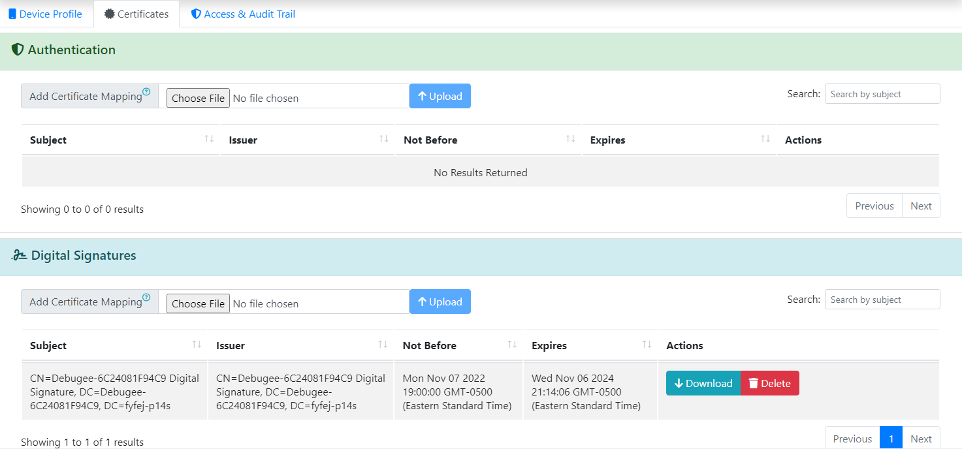
Task: Download the Debugee Digital Signature certificate
Action: (703, 383)
